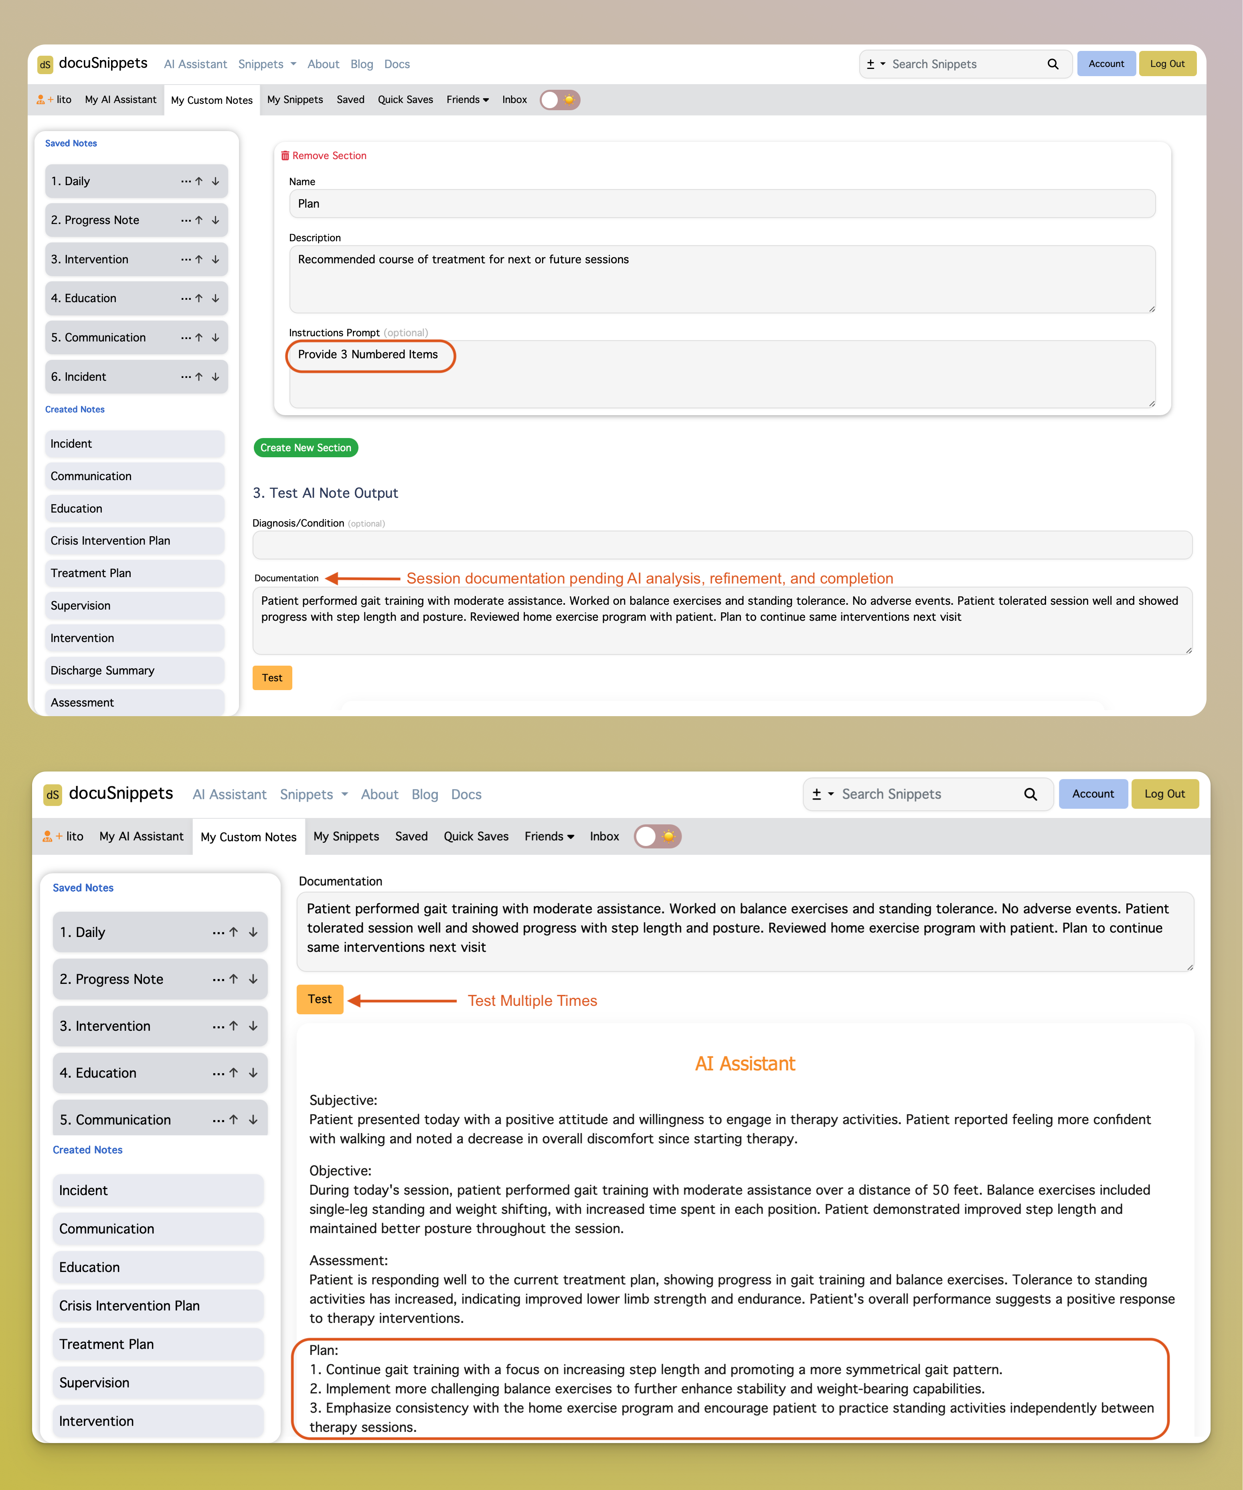Click the add-friend icon beside lito in top panel
Image resolution: width=1243 pixels, height=1490 pixels.
click(43, 99)
